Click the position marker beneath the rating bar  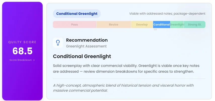tap(155, 30)
